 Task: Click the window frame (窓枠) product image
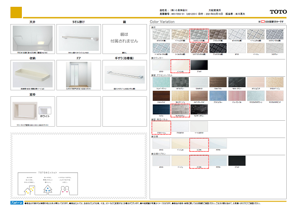coord(24,110)
